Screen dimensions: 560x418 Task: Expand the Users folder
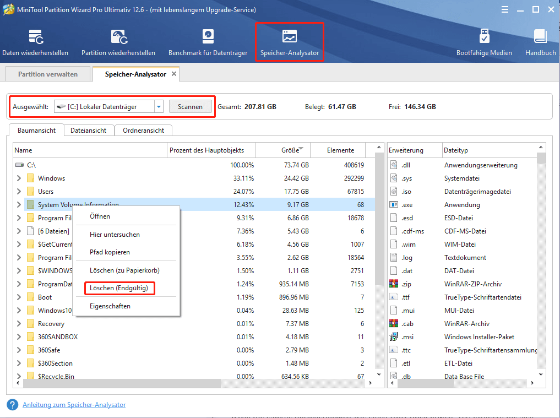(x=19, y=192)
